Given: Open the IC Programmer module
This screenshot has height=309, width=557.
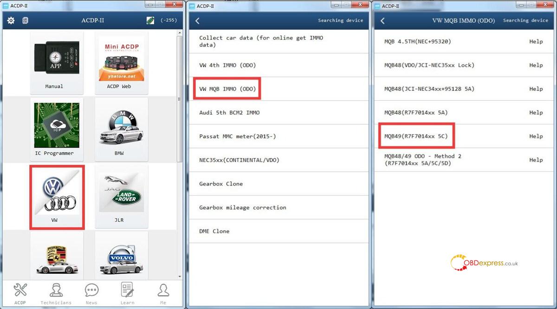Looking at the screenshot, I should coord(57,129).
